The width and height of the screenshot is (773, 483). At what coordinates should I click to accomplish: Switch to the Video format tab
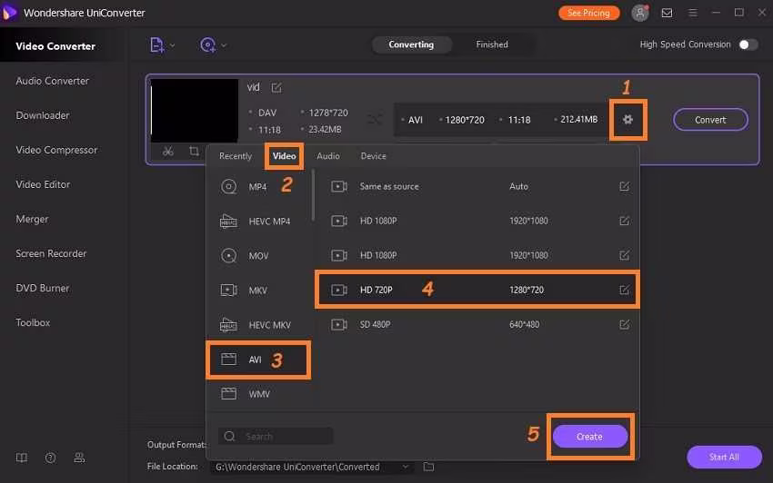[x=284, y=156]
